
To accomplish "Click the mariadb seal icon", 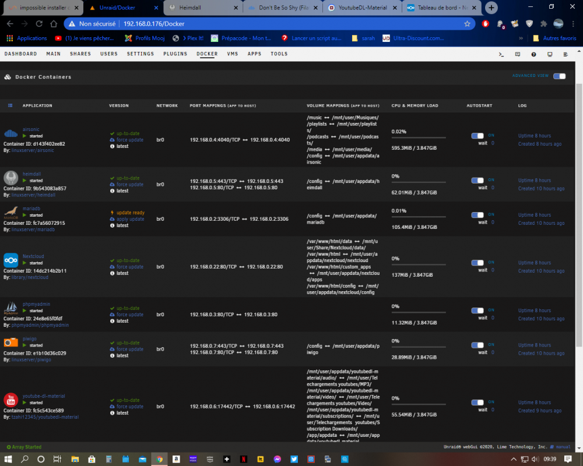I will click(x=10, y=212).
